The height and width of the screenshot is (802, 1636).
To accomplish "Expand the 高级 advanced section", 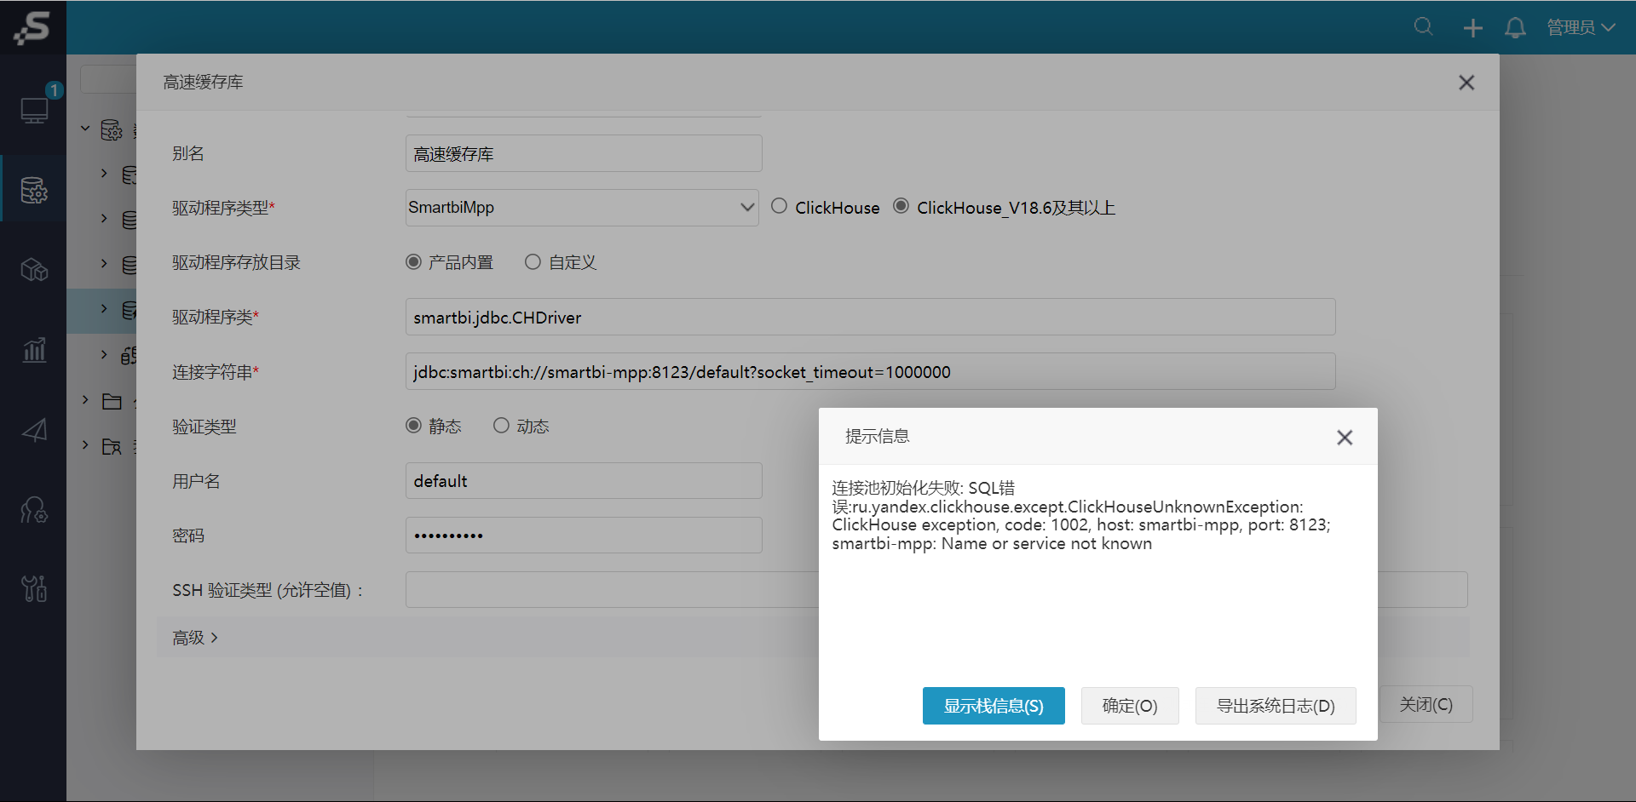I will tap(195, 638).
